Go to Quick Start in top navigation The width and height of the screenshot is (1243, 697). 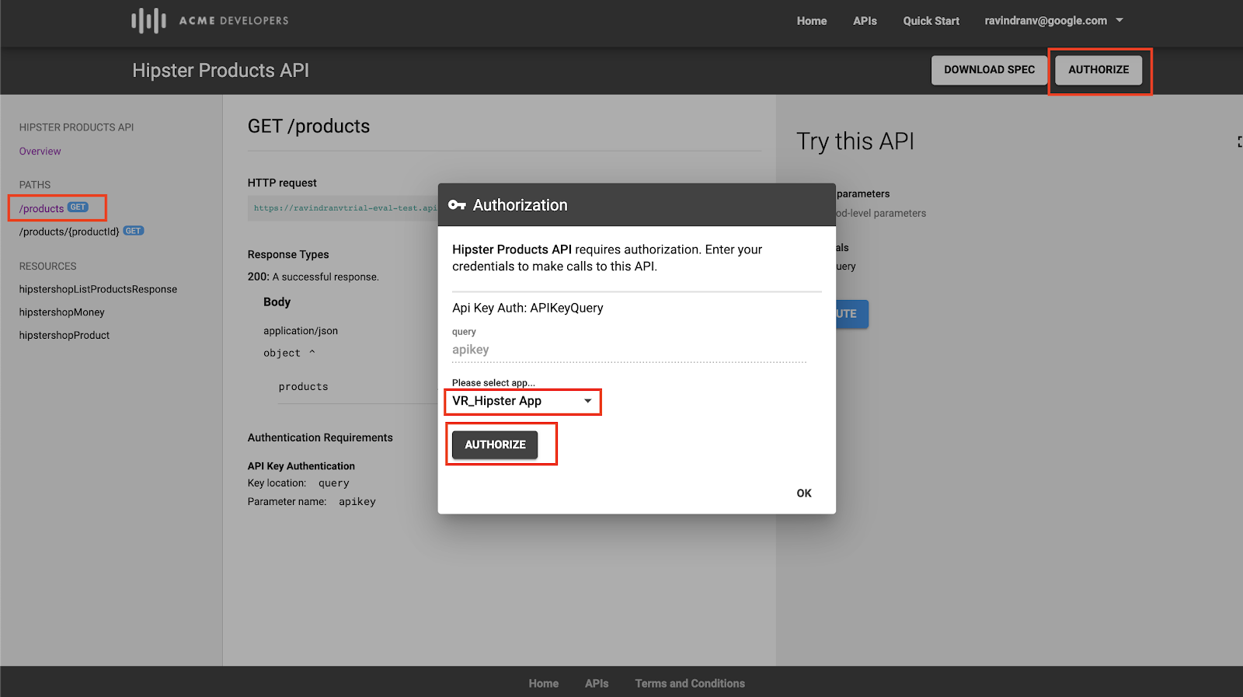tap(931, 21)
